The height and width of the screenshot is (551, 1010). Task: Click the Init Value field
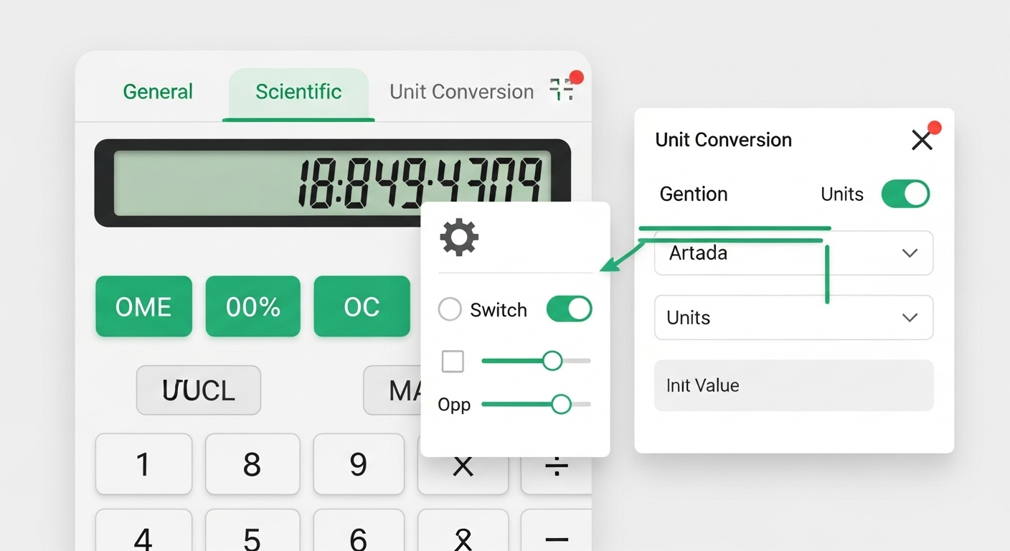pyautogui.click(x=793, y=385)
